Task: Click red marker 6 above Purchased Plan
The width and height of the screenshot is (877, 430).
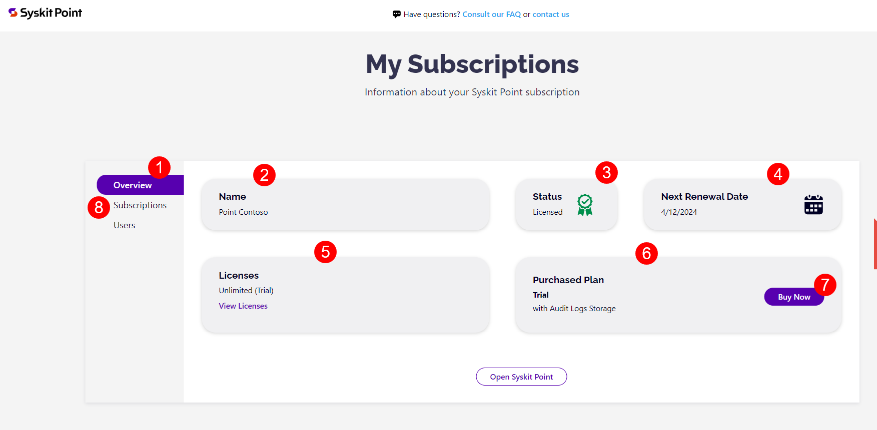Action: coord(646,253)
